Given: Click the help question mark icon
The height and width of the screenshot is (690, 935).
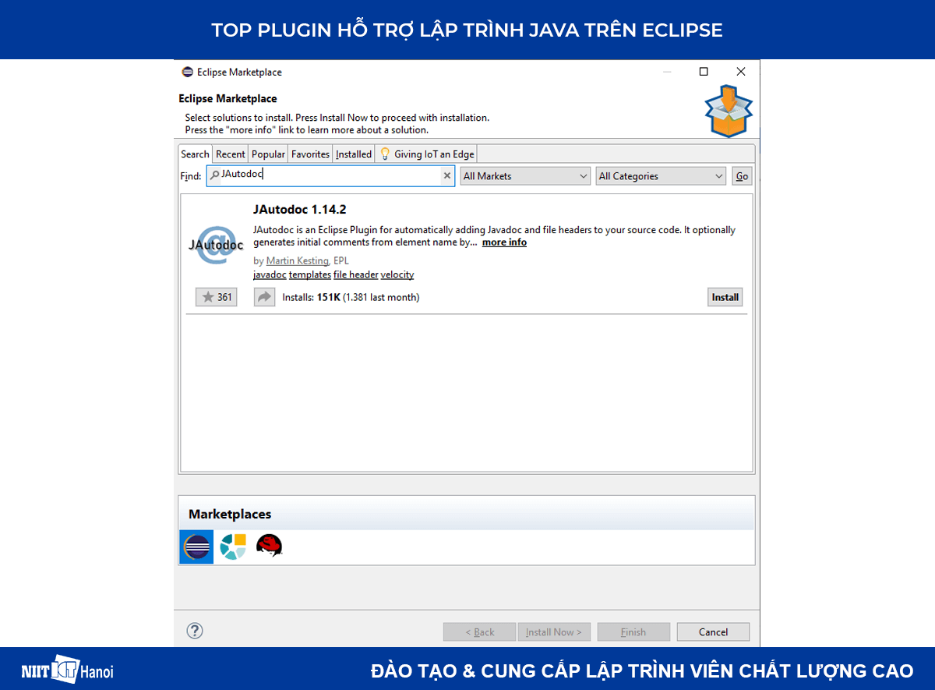Looking at the screenshot, I should (x=194, y=631).
